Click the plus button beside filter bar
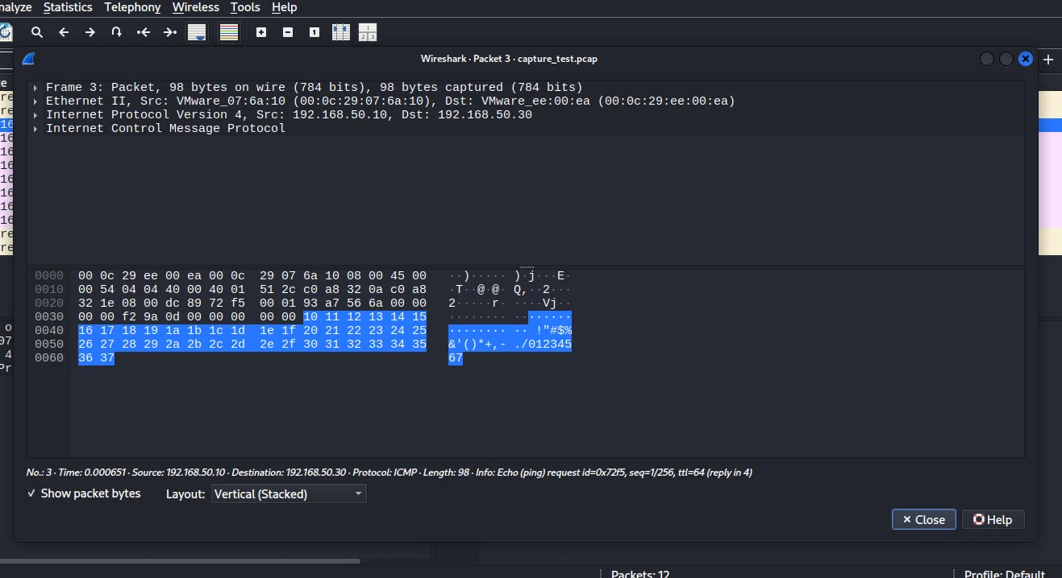Screen dimensions: 1062x578 click(1048, 60)
